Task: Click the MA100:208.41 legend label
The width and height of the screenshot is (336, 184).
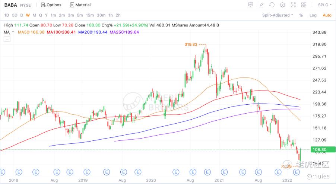Action: click(x=61, y=32)
